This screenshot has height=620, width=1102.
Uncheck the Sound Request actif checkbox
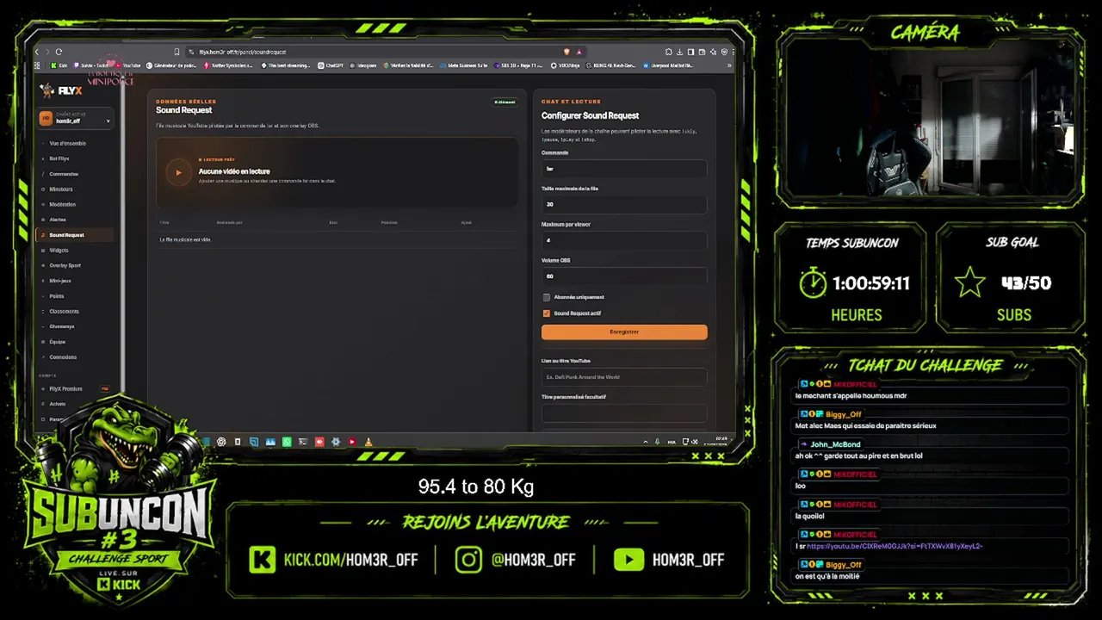pyautogui.click(x=546, y=313)
